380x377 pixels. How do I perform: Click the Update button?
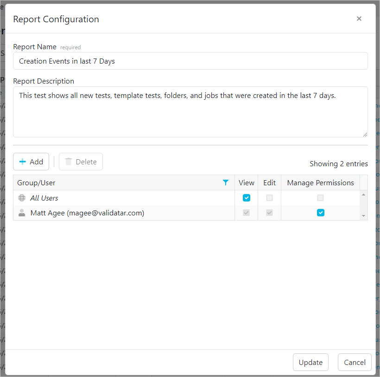click(310, 362)
